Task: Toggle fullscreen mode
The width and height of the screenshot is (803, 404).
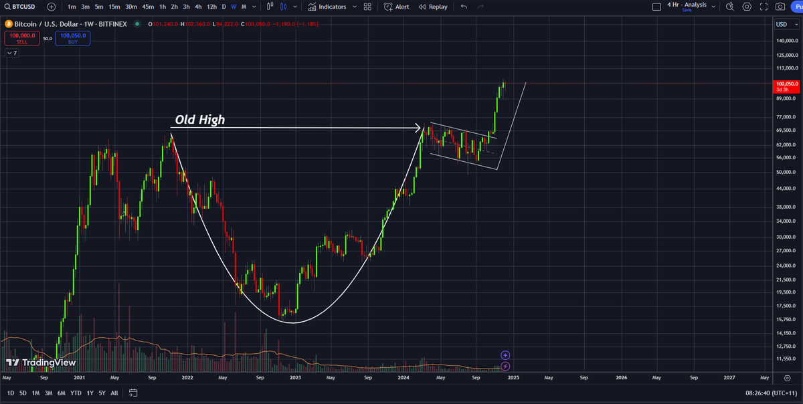Action: pos(764,7)
